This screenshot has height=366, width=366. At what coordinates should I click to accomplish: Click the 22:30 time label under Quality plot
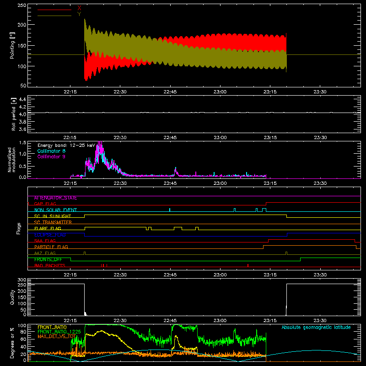(120, 321)
